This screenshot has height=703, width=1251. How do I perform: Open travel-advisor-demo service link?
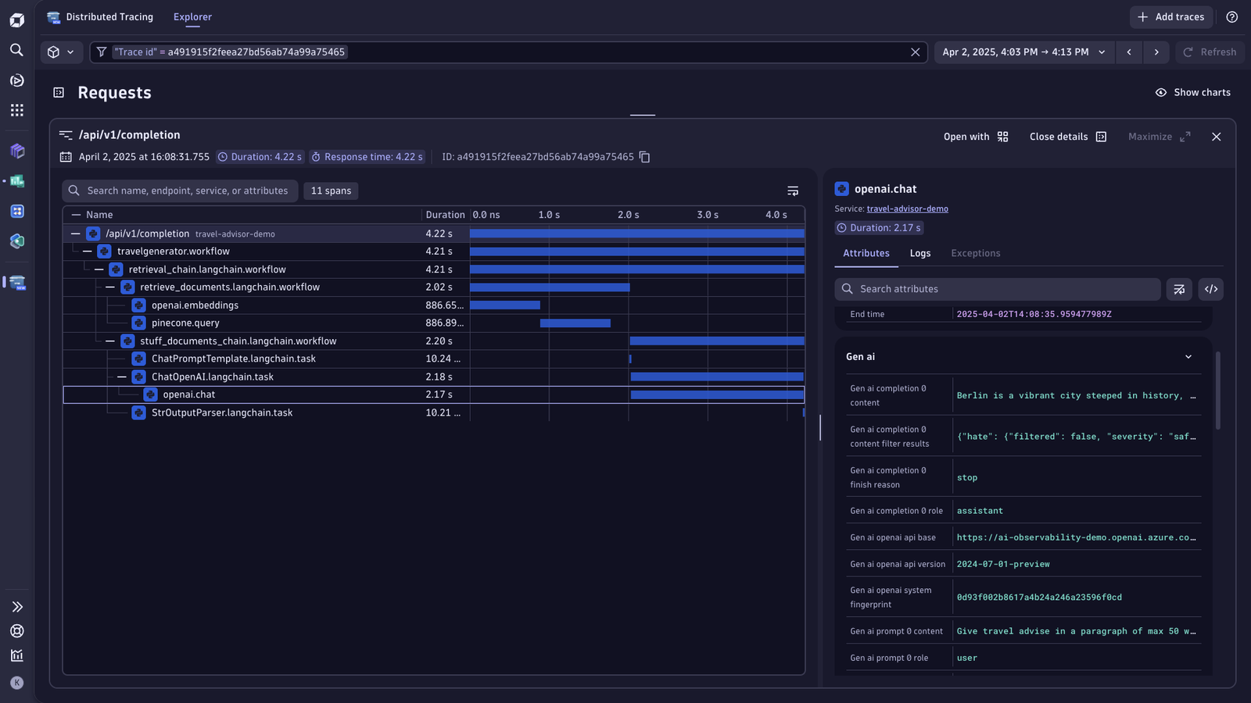tap(907, 209)
